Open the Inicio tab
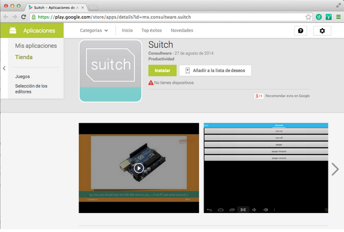This screenshot has height=232, width=344. pos(127,30)
